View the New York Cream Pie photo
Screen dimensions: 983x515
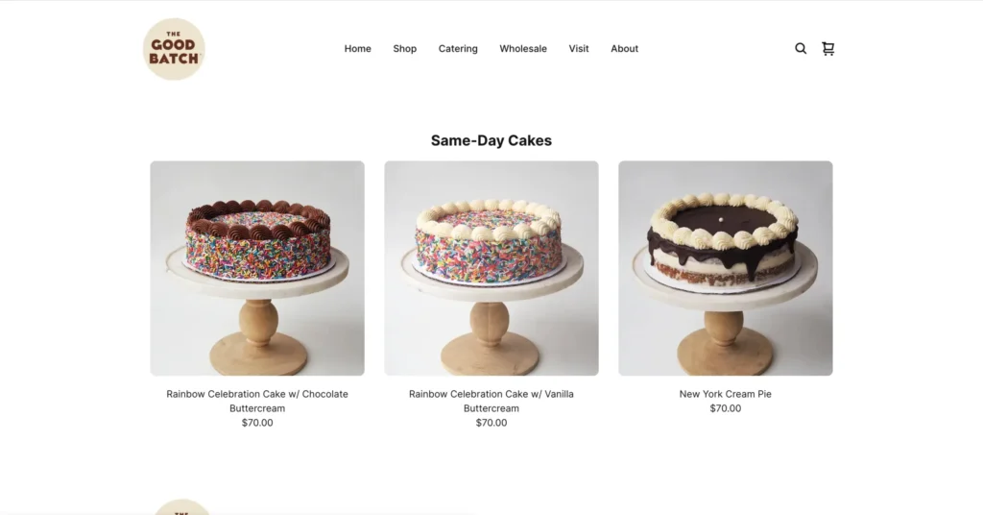tap(726, 268)
